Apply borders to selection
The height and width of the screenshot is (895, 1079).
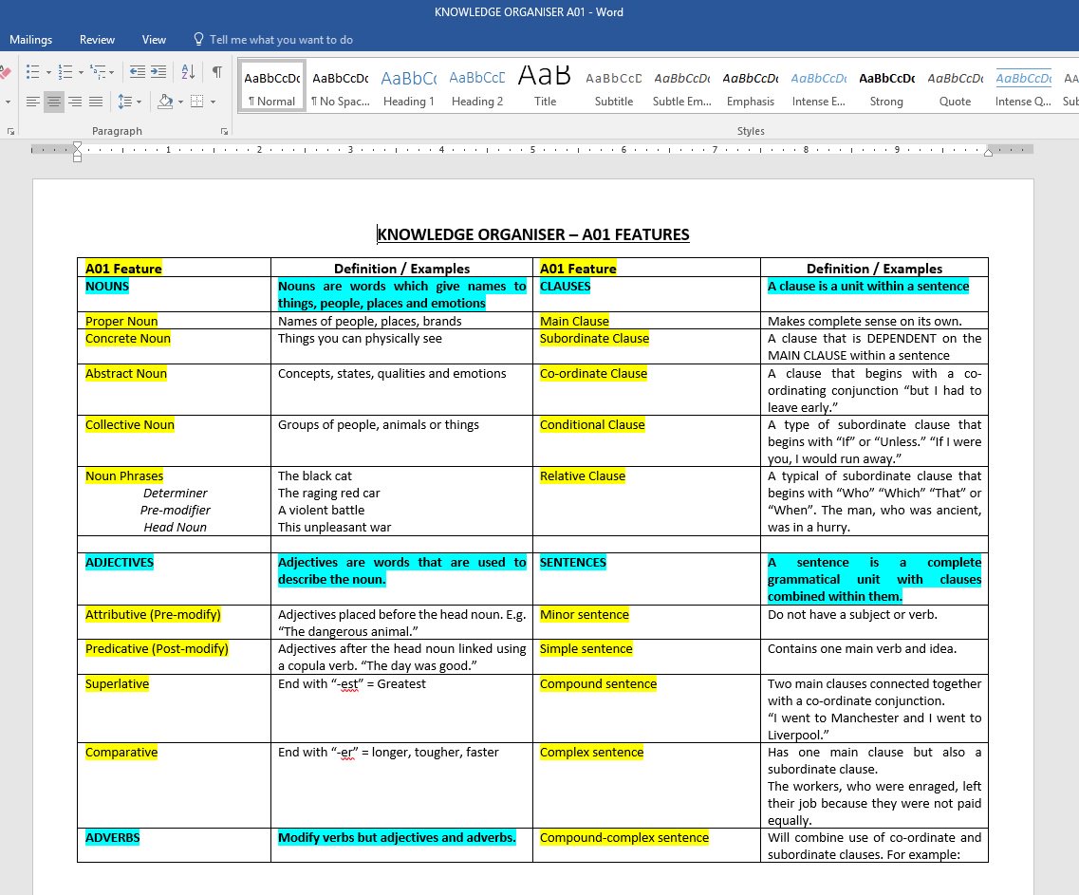[x=196, y=102]
